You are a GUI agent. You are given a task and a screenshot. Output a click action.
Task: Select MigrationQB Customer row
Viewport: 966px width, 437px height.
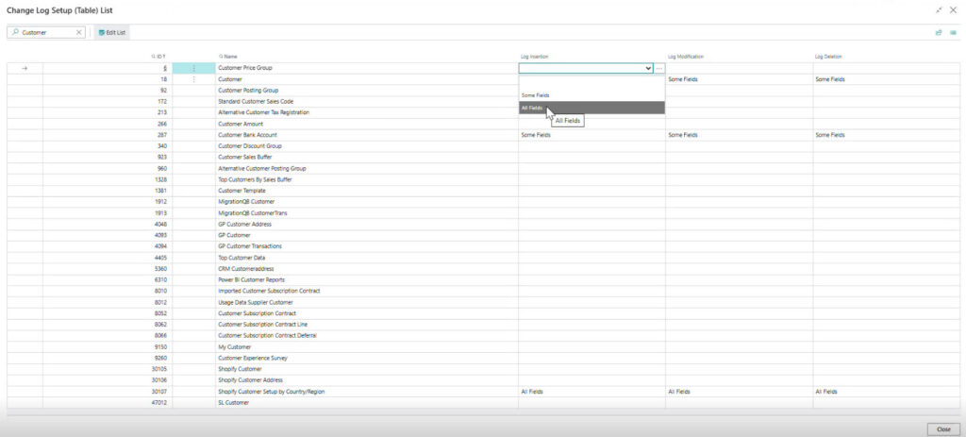click(483, 202)
